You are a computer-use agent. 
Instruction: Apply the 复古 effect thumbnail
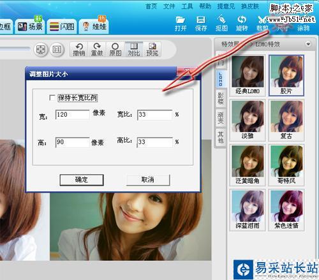tap(286, 120)
